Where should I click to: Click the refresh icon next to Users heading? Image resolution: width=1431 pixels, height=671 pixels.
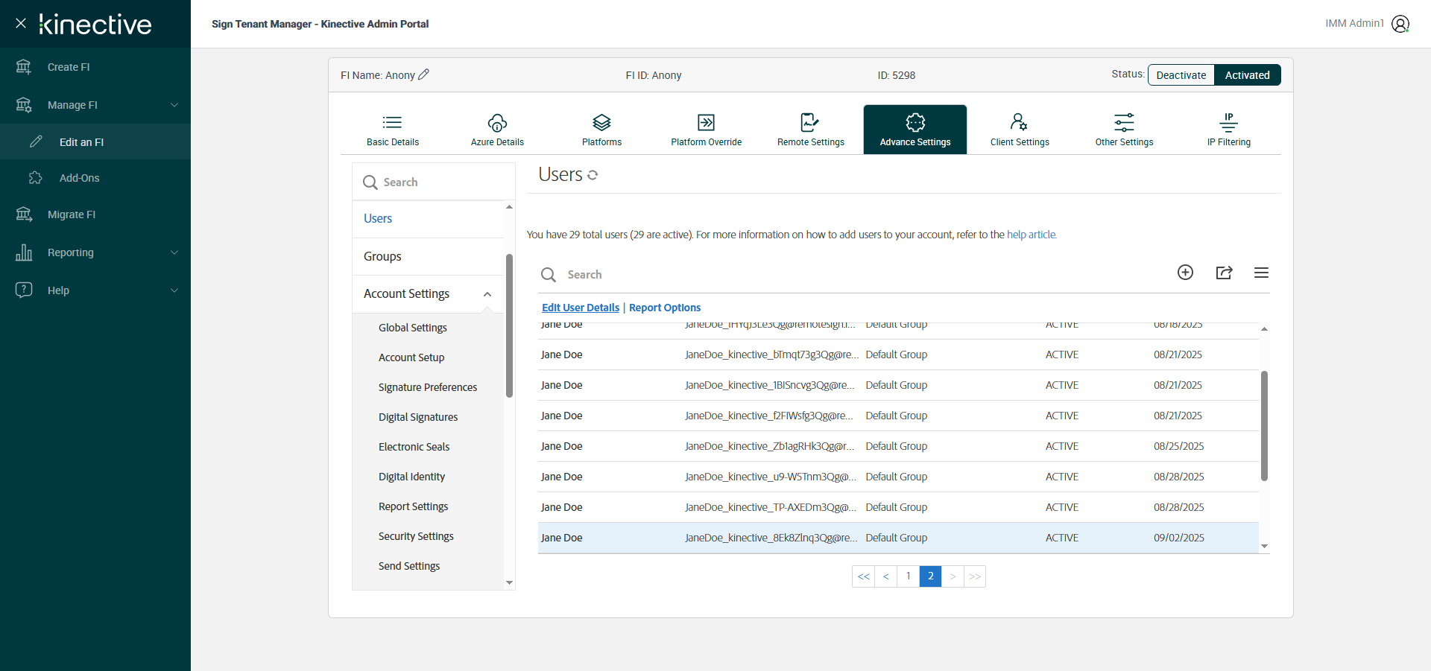tap(593, 175)
